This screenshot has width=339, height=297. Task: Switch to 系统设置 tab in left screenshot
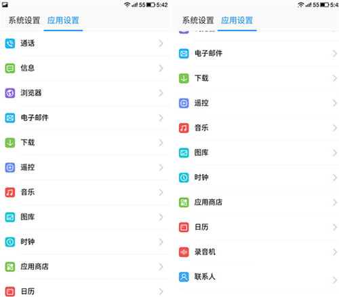pyautogui.click(x=24, y=20)
